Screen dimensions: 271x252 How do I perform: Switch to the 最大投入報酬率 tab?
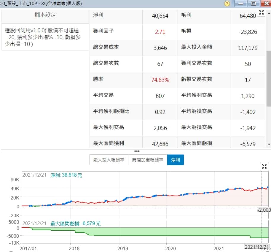pyautogui.click(x=109, y=160)
